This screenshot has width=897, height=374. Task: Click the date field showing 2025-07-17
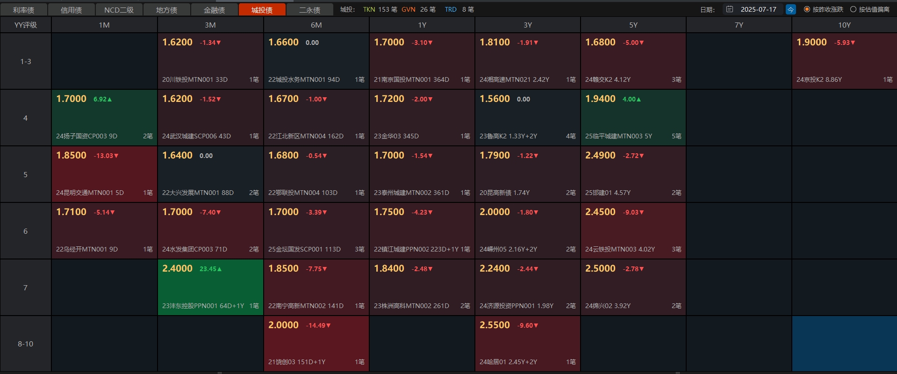tap(753, 9)
